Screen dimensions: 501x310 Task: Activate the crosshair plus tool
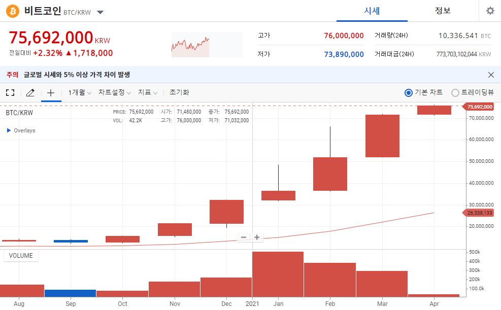point(51,92)
